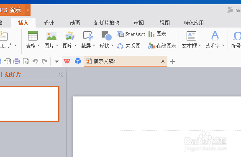
Task: Add a new document tab with plus
Action: (173, 61)
